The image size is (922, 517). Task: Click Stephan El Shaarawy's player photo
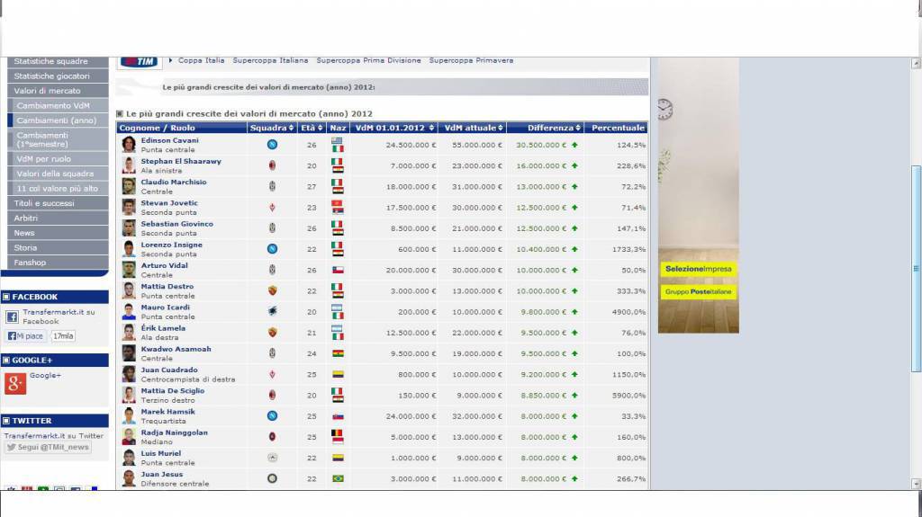click(x=129, y=165)
